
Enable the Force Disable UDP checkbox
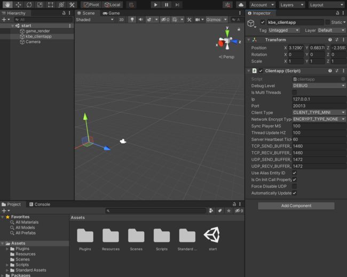(x=295, y=186)
